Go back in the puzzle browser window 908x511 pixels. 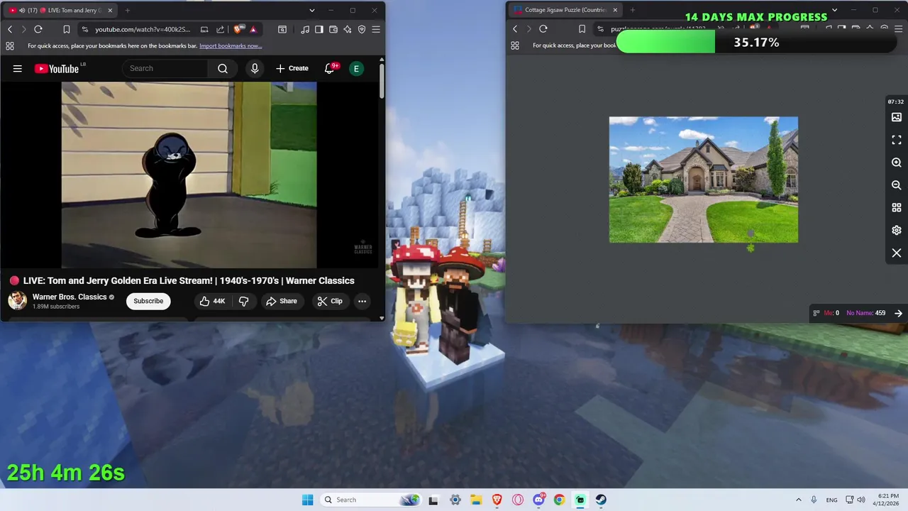(515, 29)
